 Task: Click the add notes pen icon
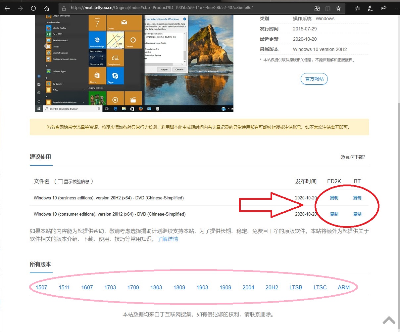(371, 8)
